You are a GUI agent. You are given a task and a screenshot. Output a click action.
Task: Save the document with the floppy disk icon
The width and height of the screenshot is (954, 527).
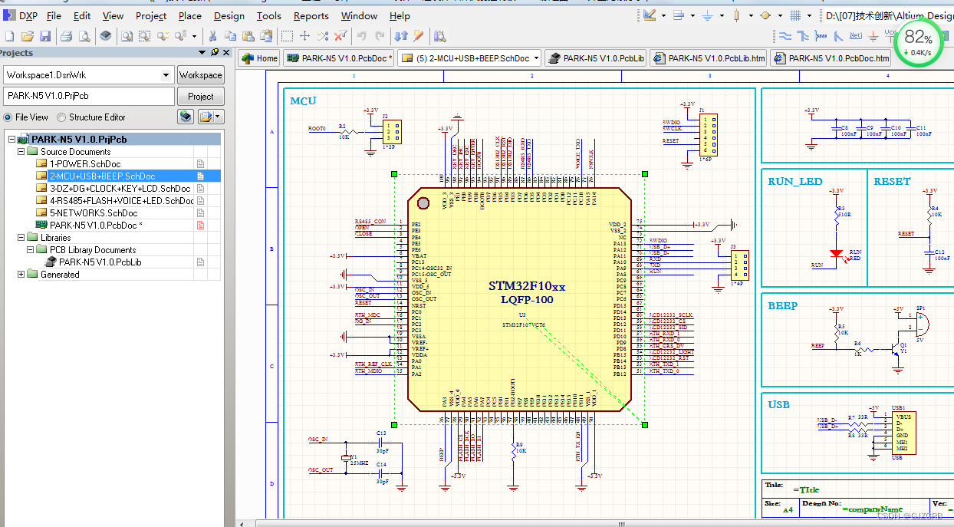(45, 36)
